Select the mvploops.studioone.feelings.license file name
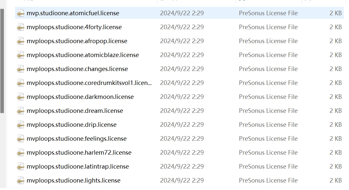The width and height of the screenshot is (349, 190). click(x=77, y=139)
